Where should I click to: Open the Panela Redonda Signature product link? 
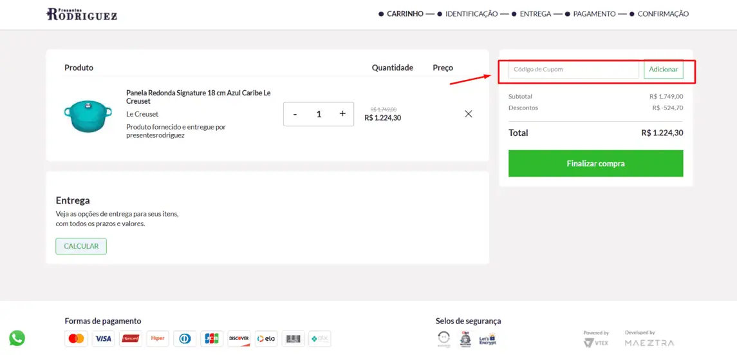(x=198, y=97)
